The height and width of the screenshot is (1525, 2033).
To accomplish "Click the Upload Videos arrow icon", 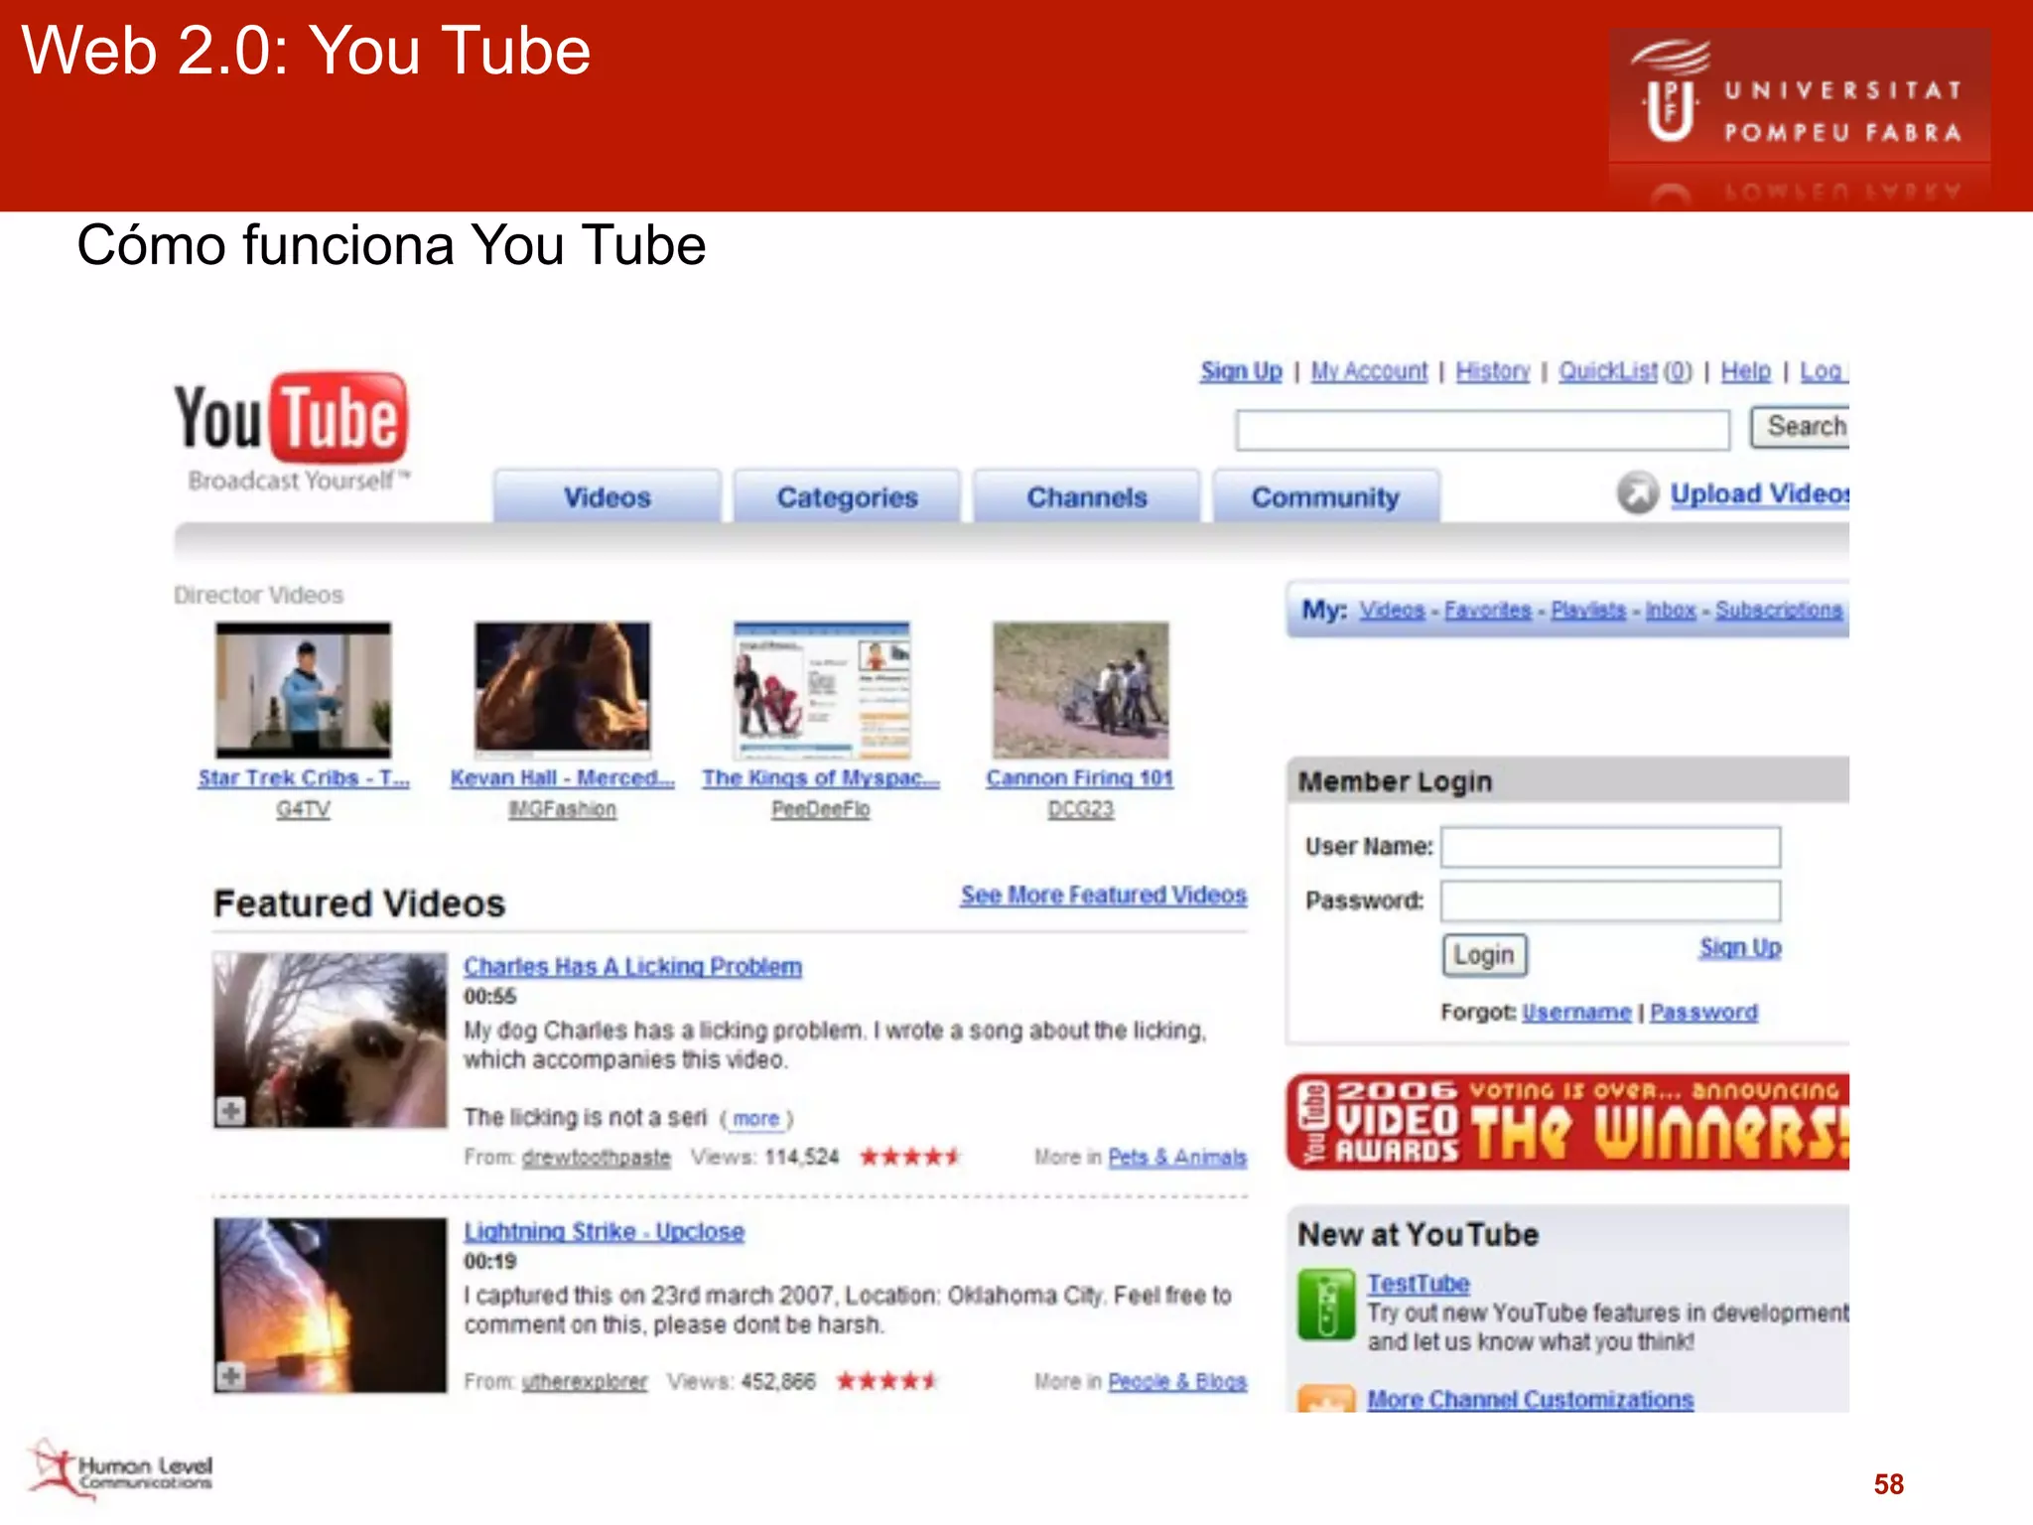I will tap(1637, 493).
